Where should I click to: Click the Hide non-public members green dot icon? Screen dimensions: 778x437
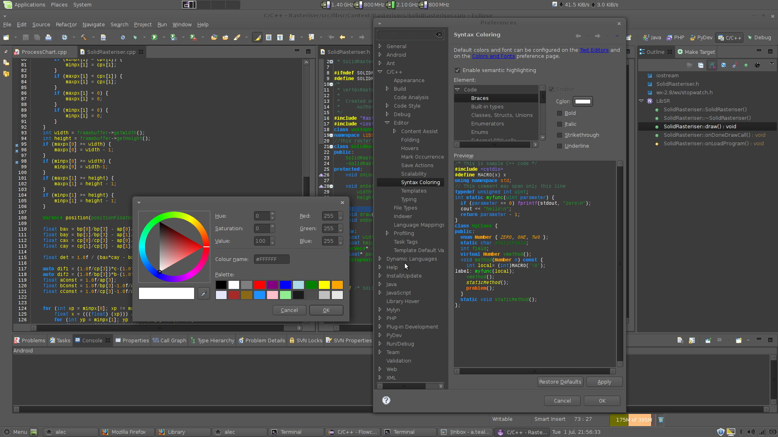click(x=746, y=65)
